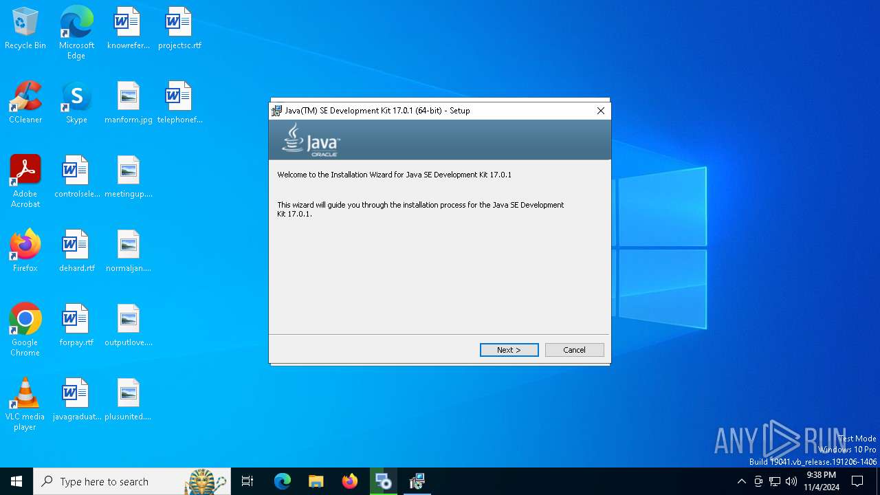The height and width of the screenshot is (495, 880).
Task: Select the plusunited image file icon
Action: (129, 400)
